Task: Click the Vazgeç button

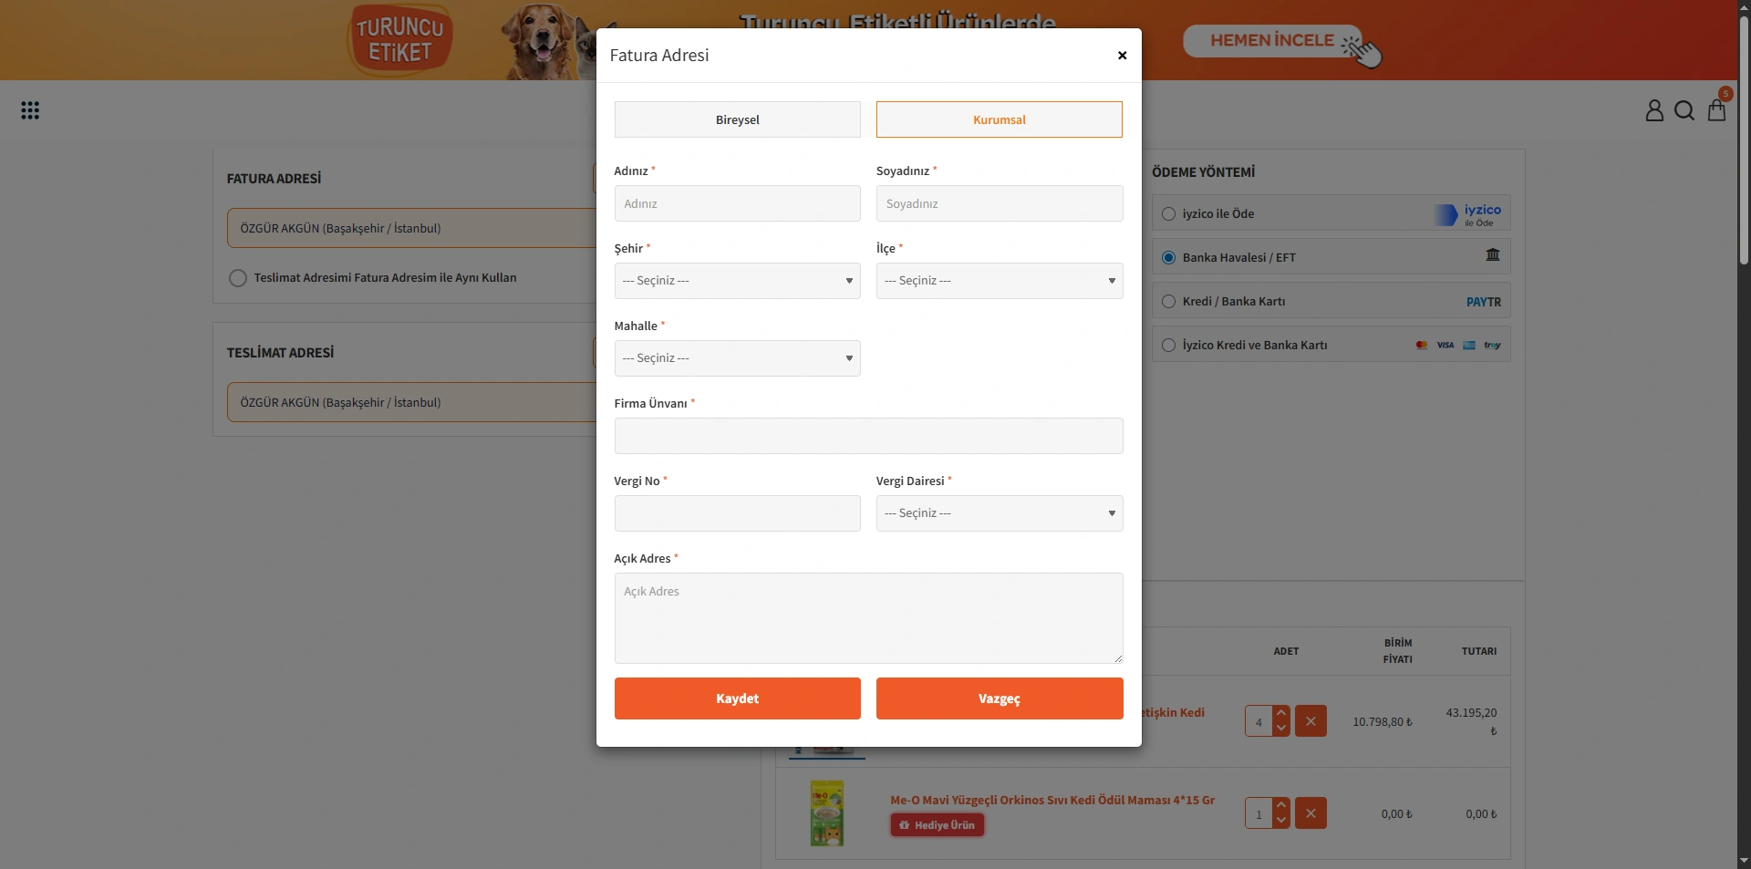Action: tap(999, 698)
